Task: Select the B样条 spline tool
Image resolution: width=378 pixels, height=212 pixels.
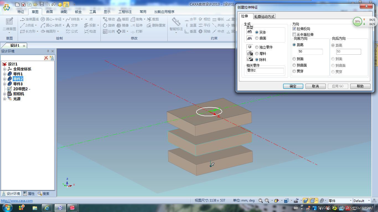Action: 73,19
